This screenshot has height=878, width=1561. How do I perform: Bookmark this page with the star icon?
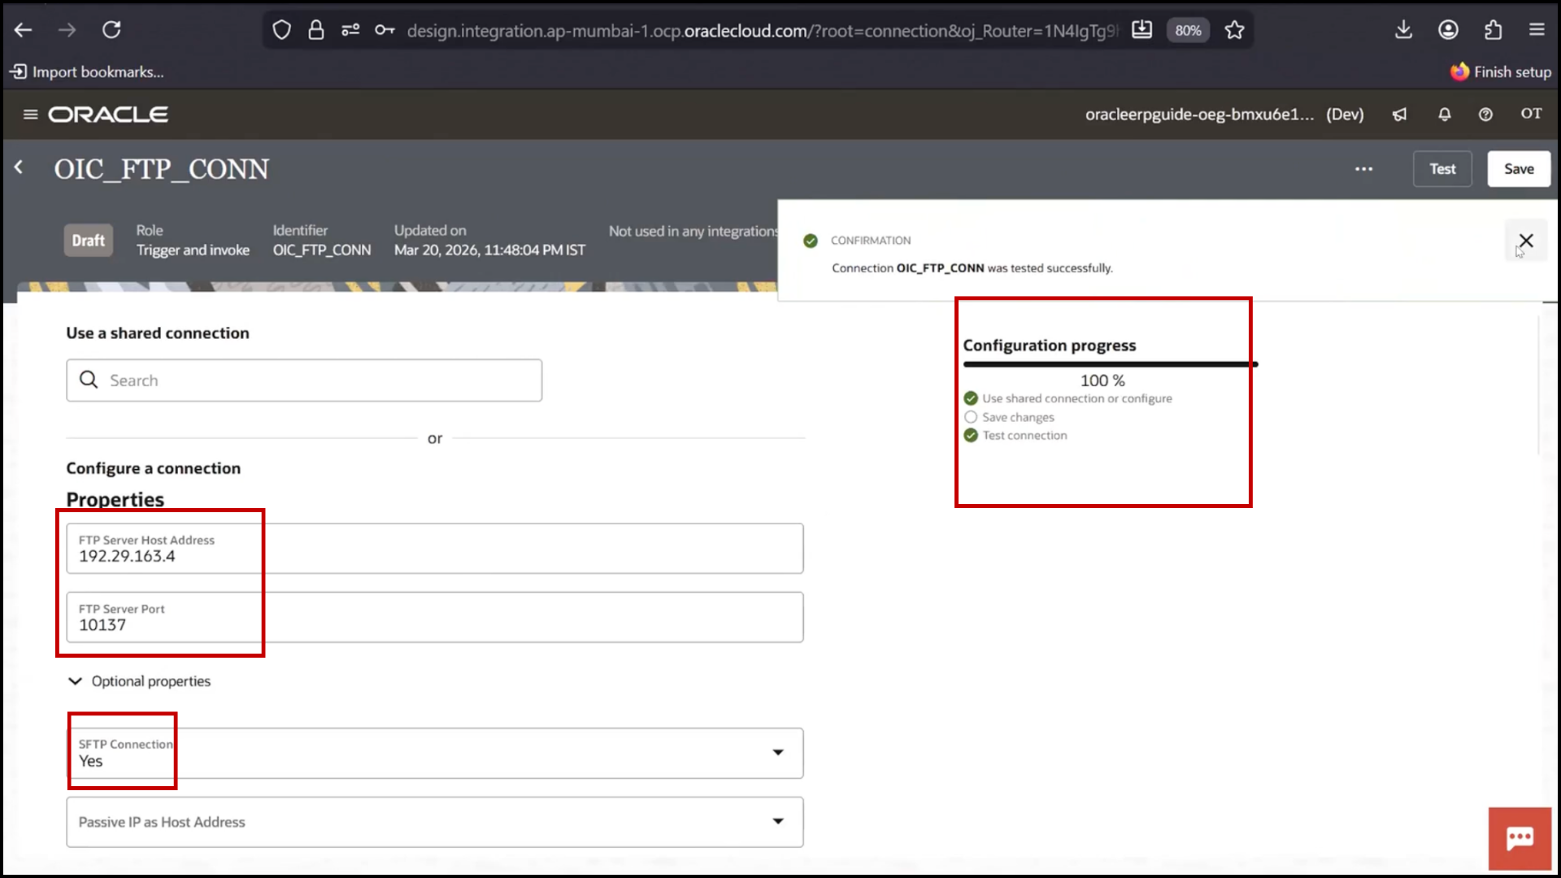[1234, 30]
